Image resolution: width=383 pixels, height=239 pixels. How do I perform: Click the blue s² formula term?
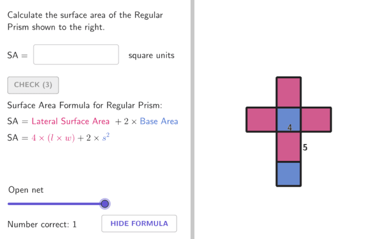[106, 137]
